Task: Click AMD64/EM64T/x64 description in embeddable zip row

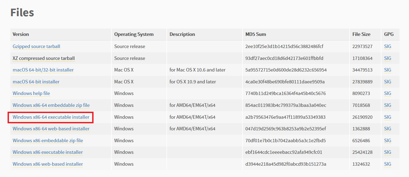Action: 192,105
